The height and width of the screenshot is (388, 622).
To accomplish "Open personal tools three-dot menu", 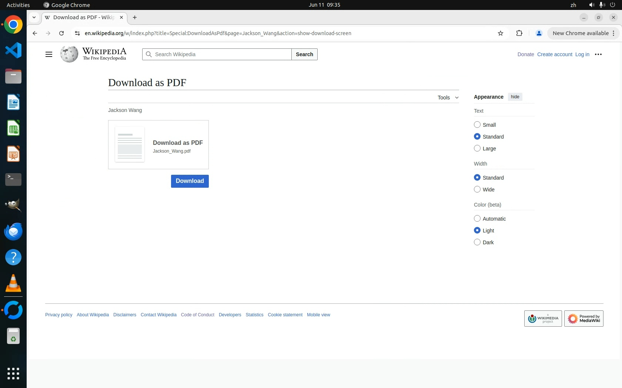I will click(598, 54).
